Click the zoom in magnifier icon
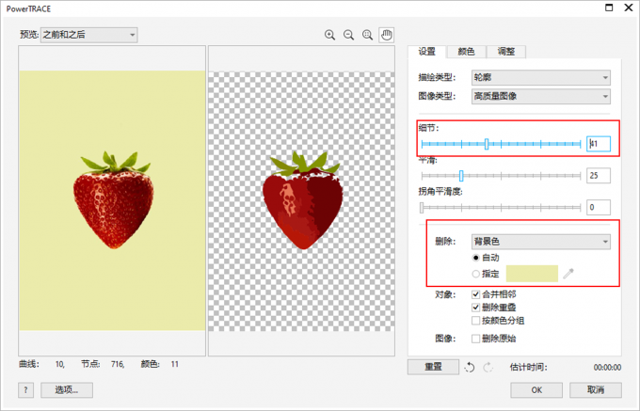This screenshot has height=411, width=640. point(330,35)
